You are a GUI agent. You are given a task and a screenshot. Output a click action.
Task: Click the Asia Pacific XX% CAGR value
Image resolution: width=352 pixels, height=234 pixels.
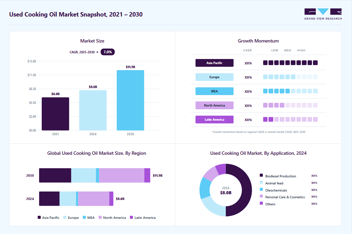click(248, 63)
